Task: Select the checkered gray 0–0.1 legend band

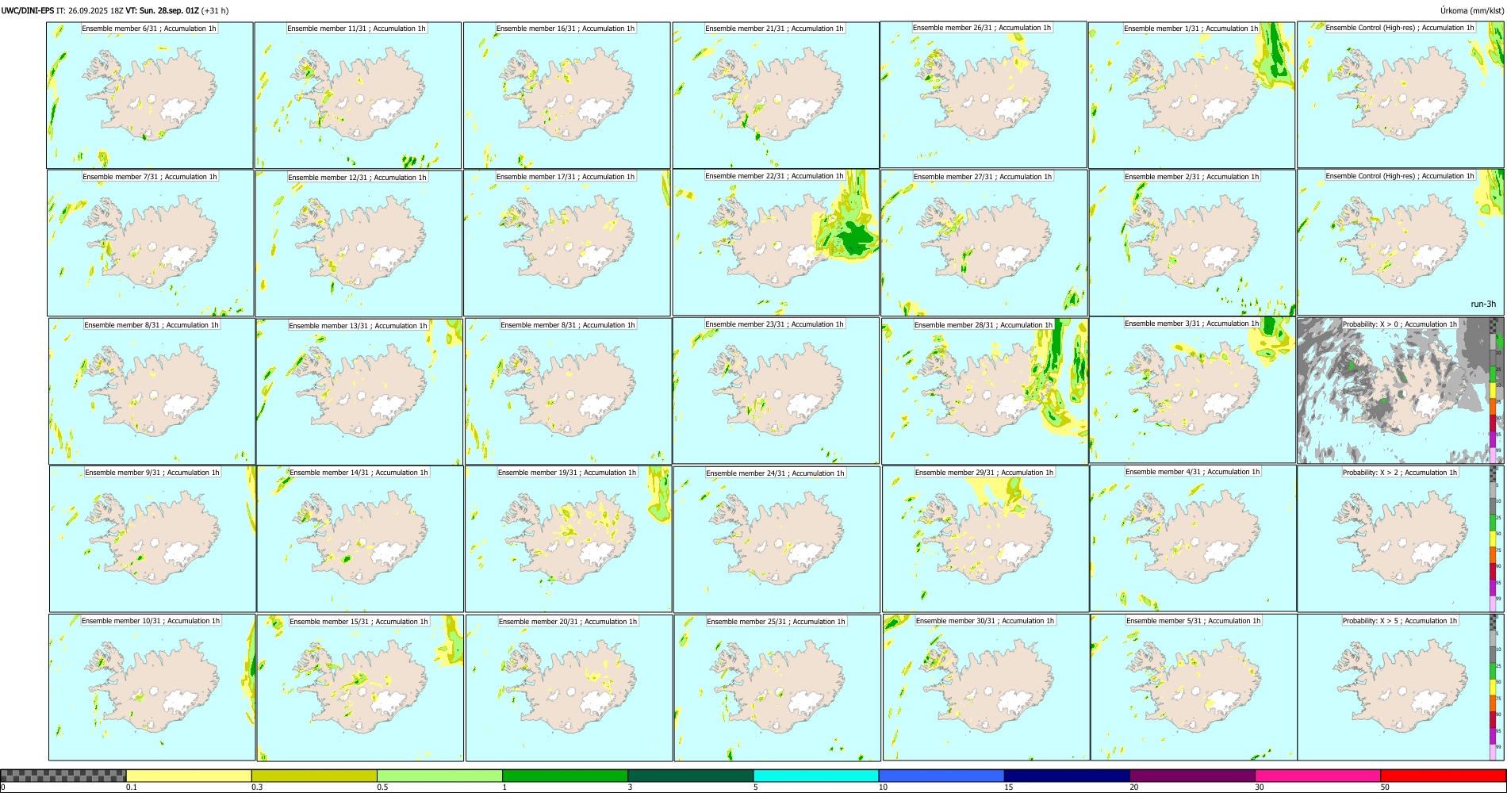Action: tap(63, 776)
